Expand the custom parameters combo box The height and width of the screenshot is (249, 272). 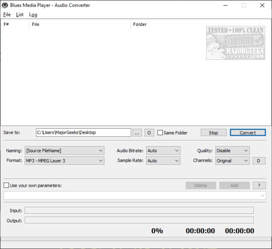coord(135,195)
